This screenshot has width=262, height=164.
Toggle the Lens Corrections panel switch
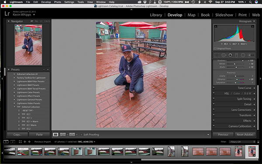coord(214,110)
